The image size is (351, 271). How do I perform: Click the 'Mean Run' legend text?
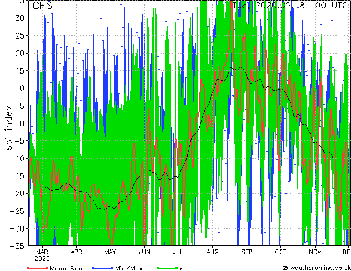66,268
